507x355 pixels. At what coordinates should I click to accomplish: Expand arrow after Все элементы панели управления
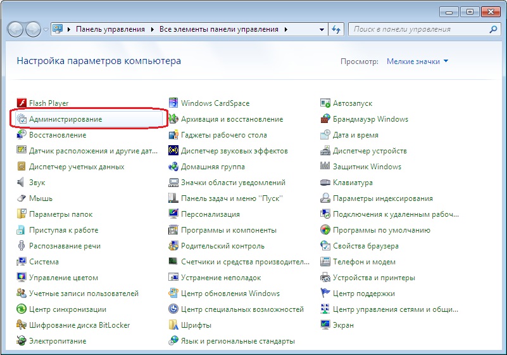(286, 29)
